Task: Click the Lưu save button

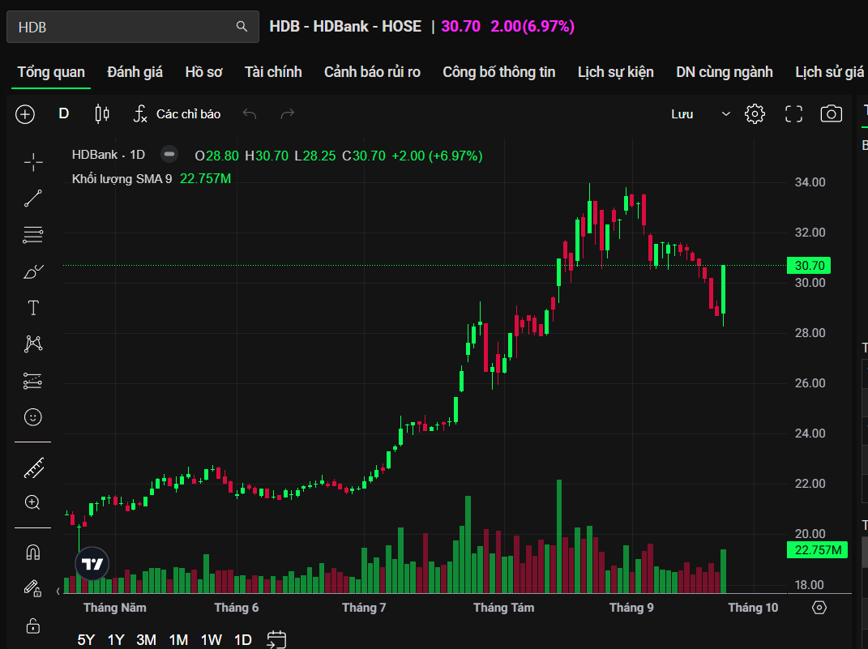Action: 682,114
